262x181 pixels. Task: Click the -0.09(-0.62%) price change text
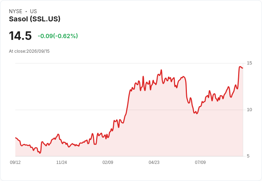click(x=58, y=36)
